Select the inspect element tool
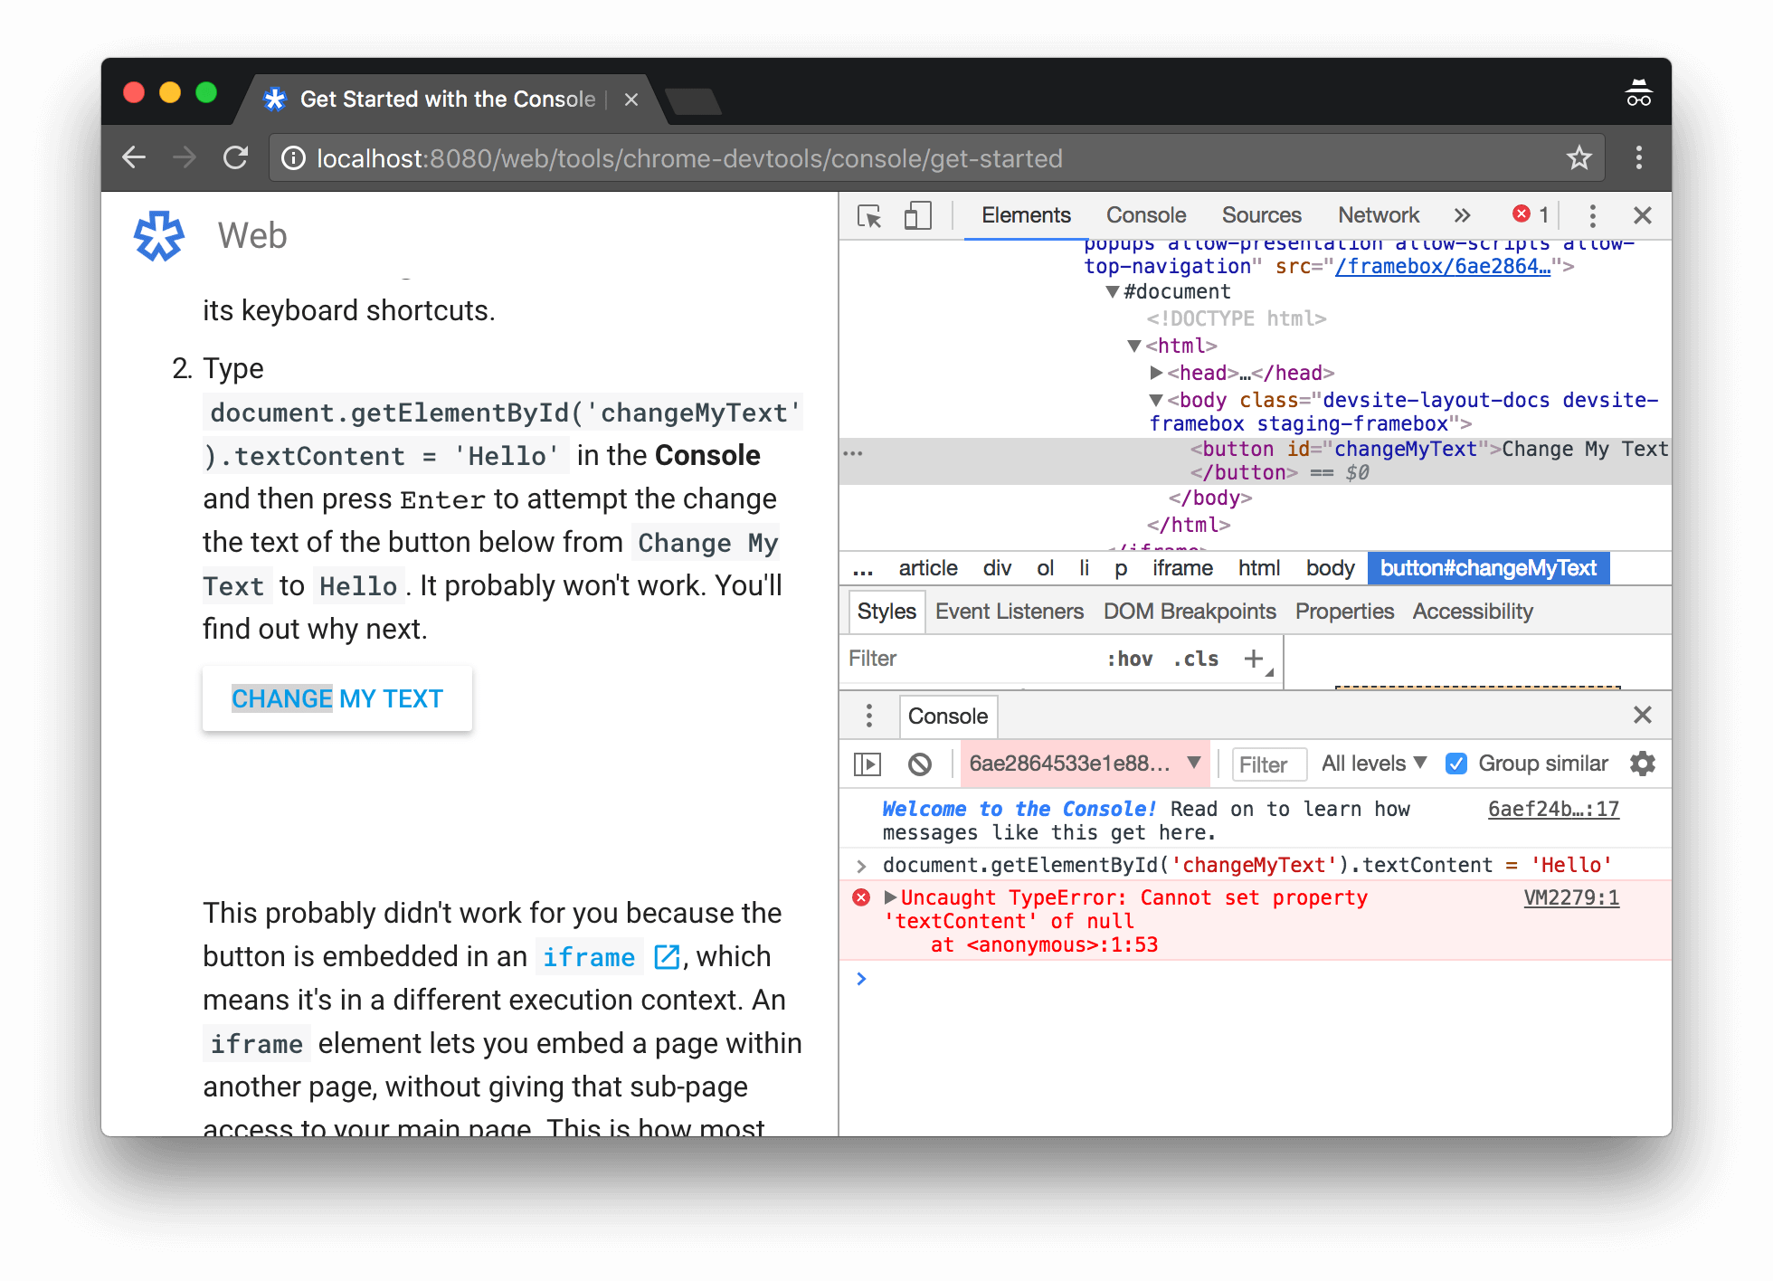Image resolution: width=1773 pixels, height=1281 pixels. (x=870, y=215)
